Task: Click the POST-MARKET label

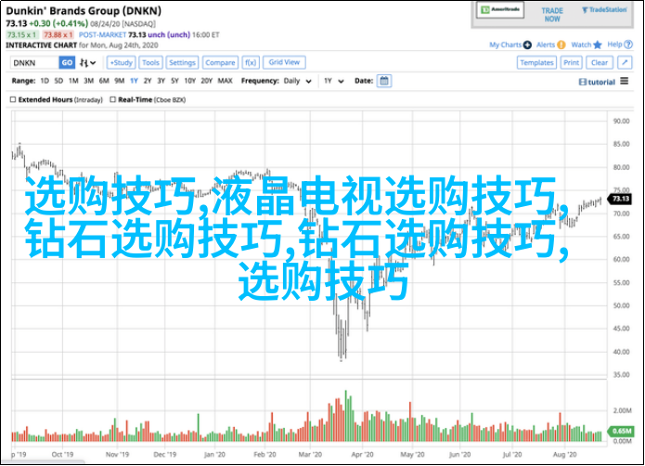Action: [x=102, y=35]
